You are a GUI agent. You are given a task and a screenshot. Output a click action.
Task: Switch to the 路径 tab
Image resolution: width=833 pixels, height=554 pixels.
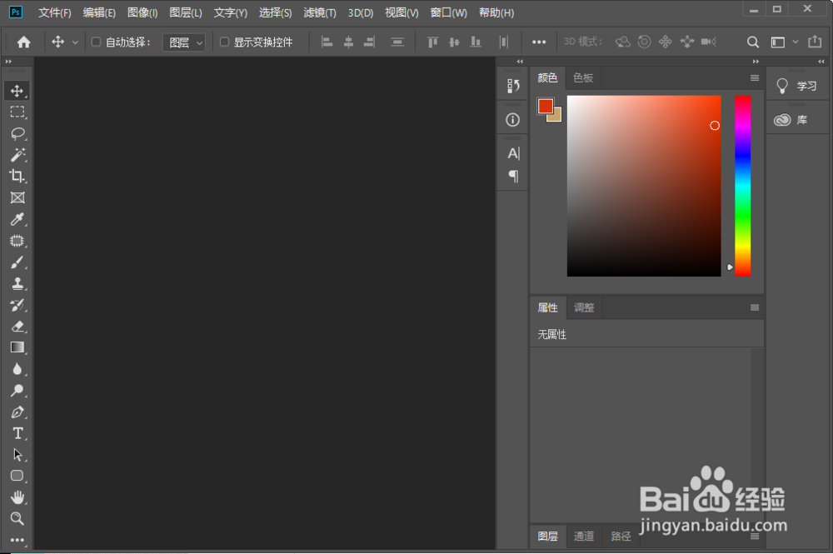(x=621, y=536)
